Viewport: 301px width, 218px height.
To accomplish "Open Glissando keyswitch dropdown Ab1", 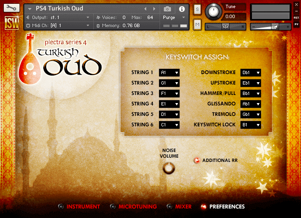I will point(251,104).
